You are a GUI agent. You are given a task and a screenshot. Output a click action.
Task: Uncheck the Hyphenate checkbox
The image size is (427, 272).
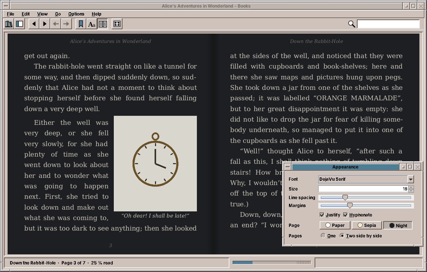pyautogui.click(x=345, y=215)
